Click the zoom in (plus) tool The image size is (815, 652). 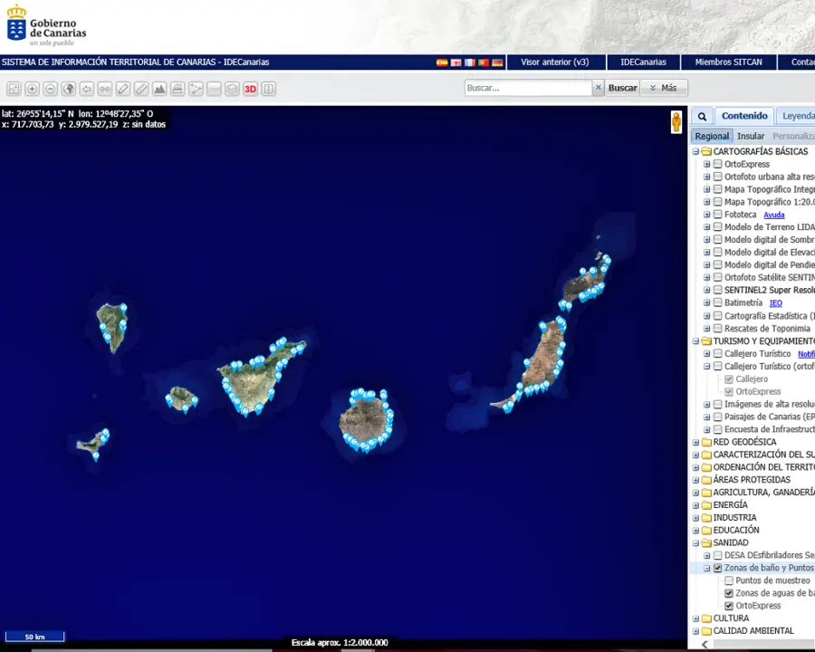click(x=33, y=89)
